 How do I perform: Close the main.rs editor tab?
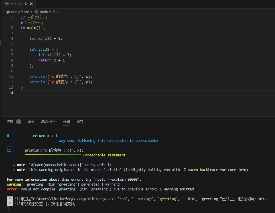(x=31, y=4)
